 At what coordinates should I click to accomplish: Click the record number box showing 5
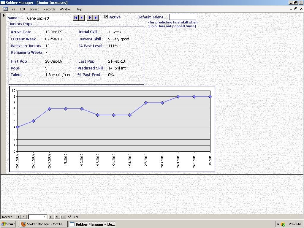(37, 217)
